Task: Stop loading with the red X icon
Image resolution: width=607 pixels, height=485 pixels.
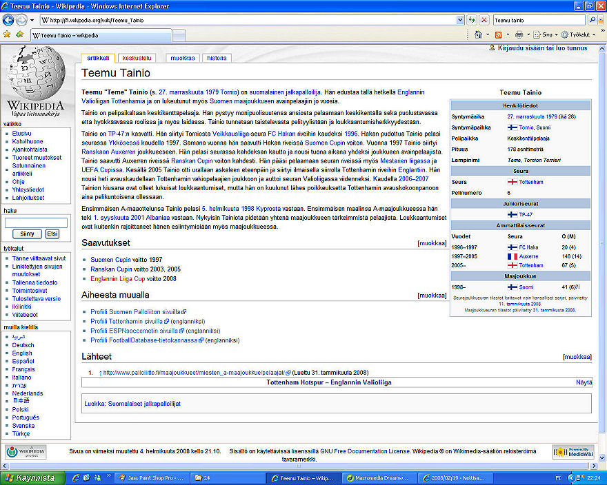Action: [x=484, y=20]
